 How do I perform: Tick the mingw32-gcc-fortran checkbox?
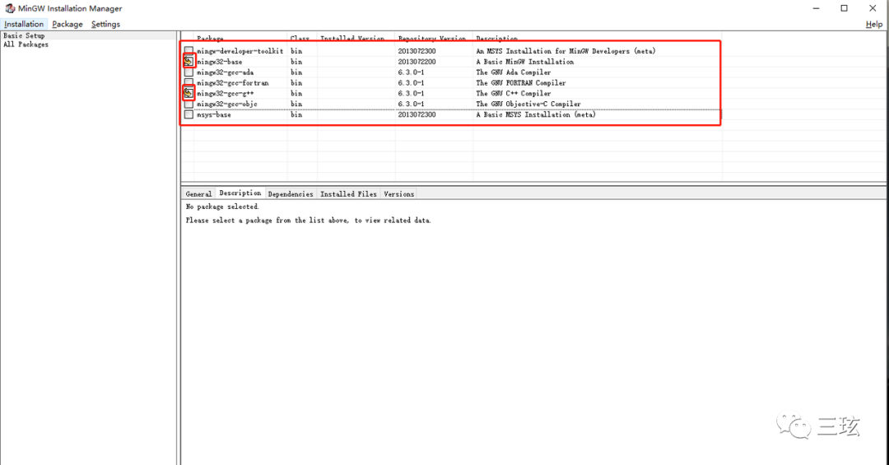point(189,83)
